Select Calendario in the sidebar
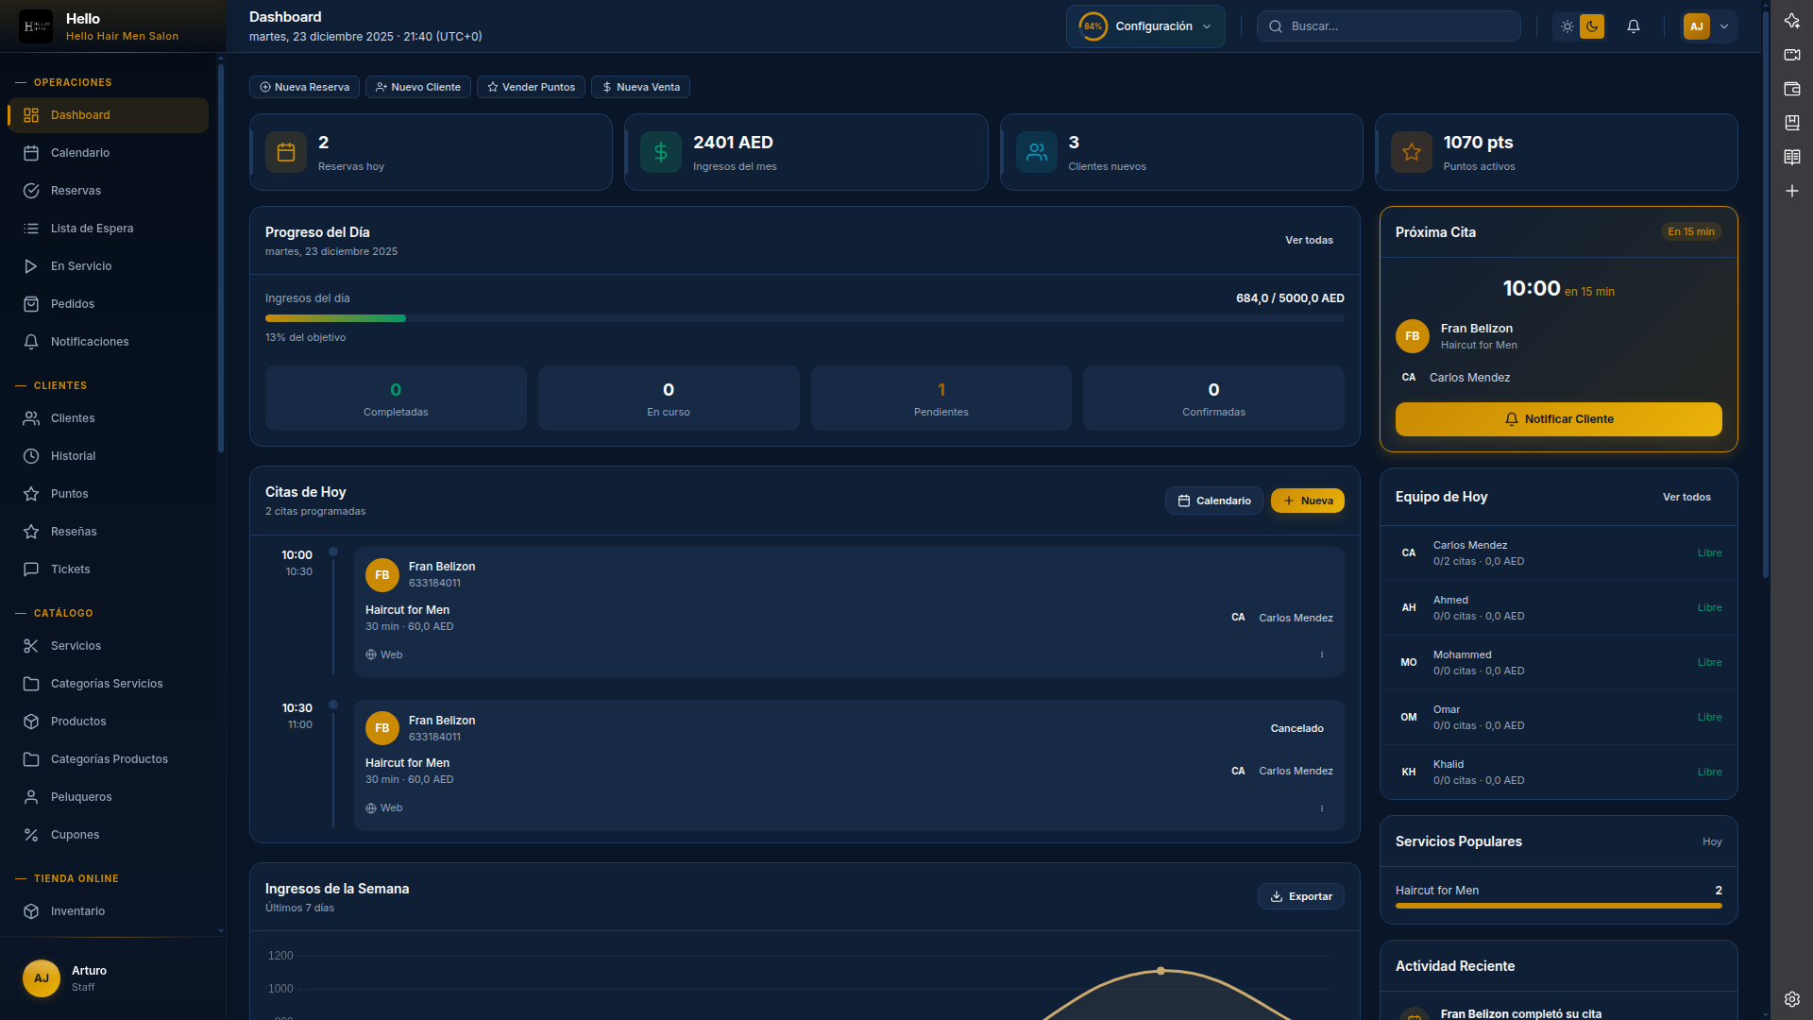 79,152
